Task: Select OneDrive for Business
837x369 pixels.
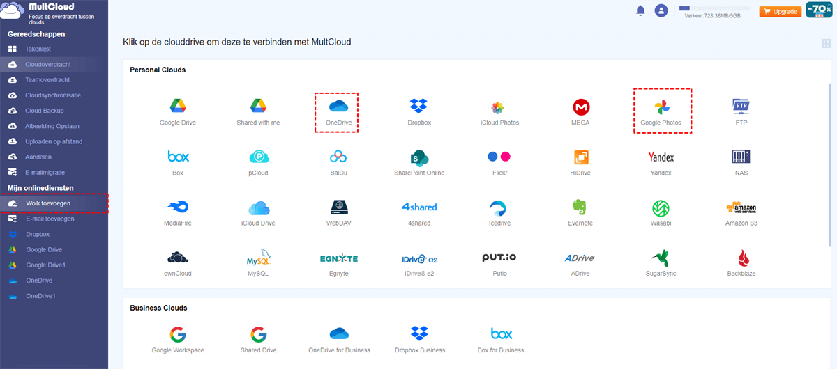Action: [x=338, y=333]
